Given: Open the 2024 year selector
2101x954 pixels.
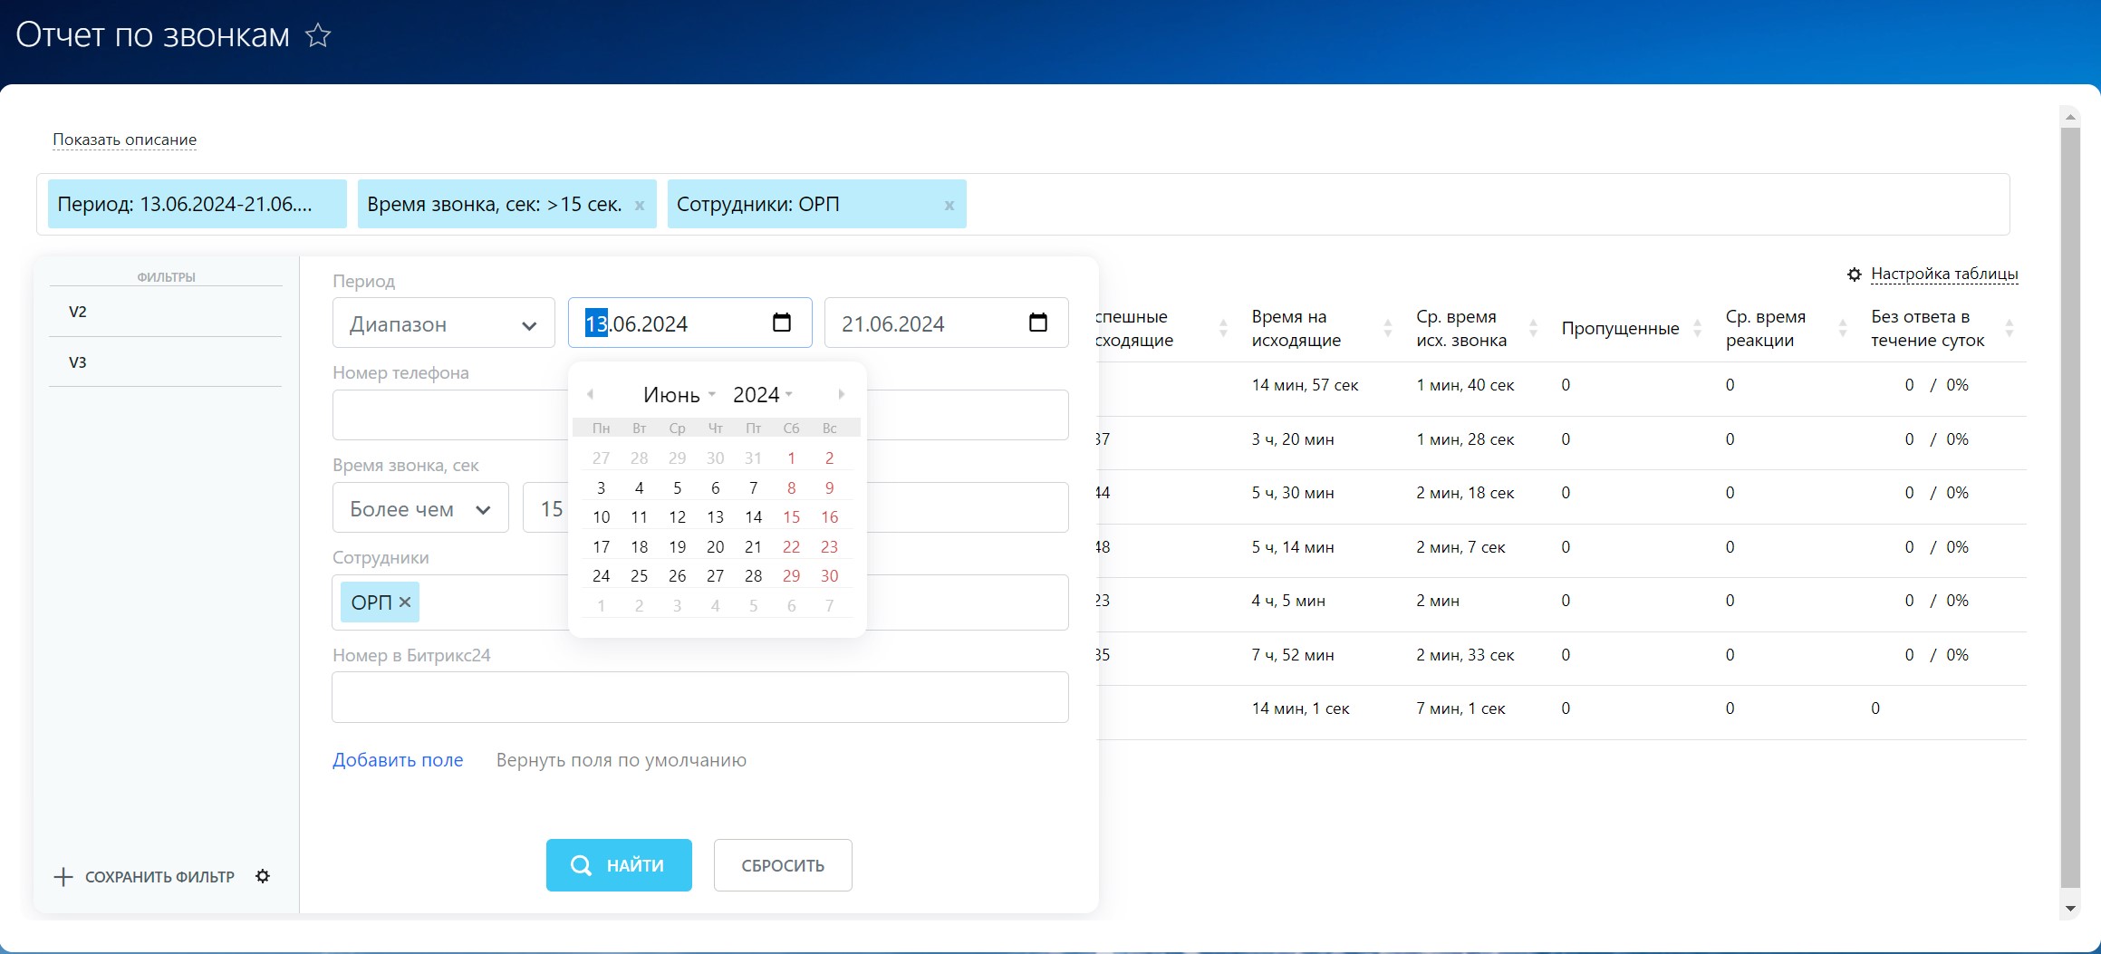Looking at the screenshot, I should (762, 395).
